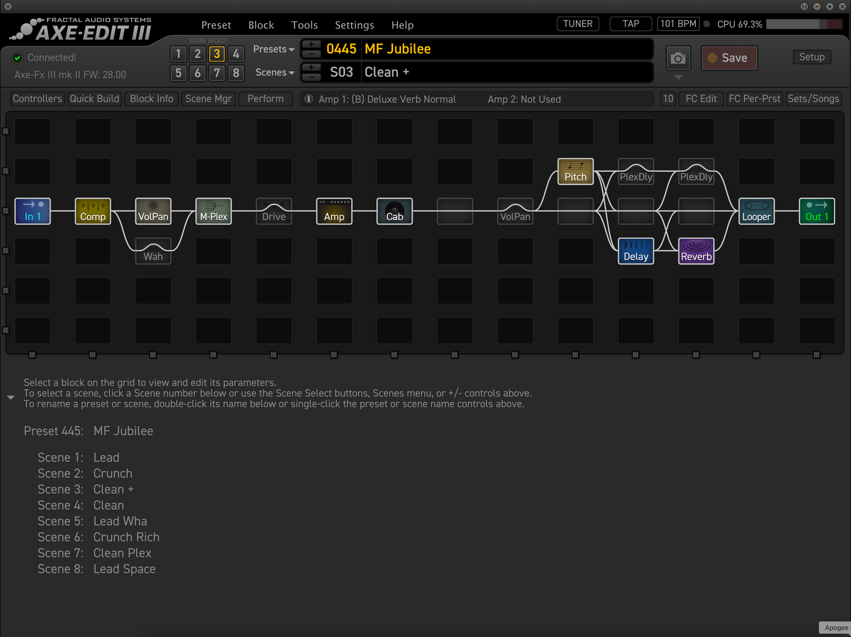Click the MF Jubilee preset name field
This screenshot has width=851, height=637.
tap(506, 49)
